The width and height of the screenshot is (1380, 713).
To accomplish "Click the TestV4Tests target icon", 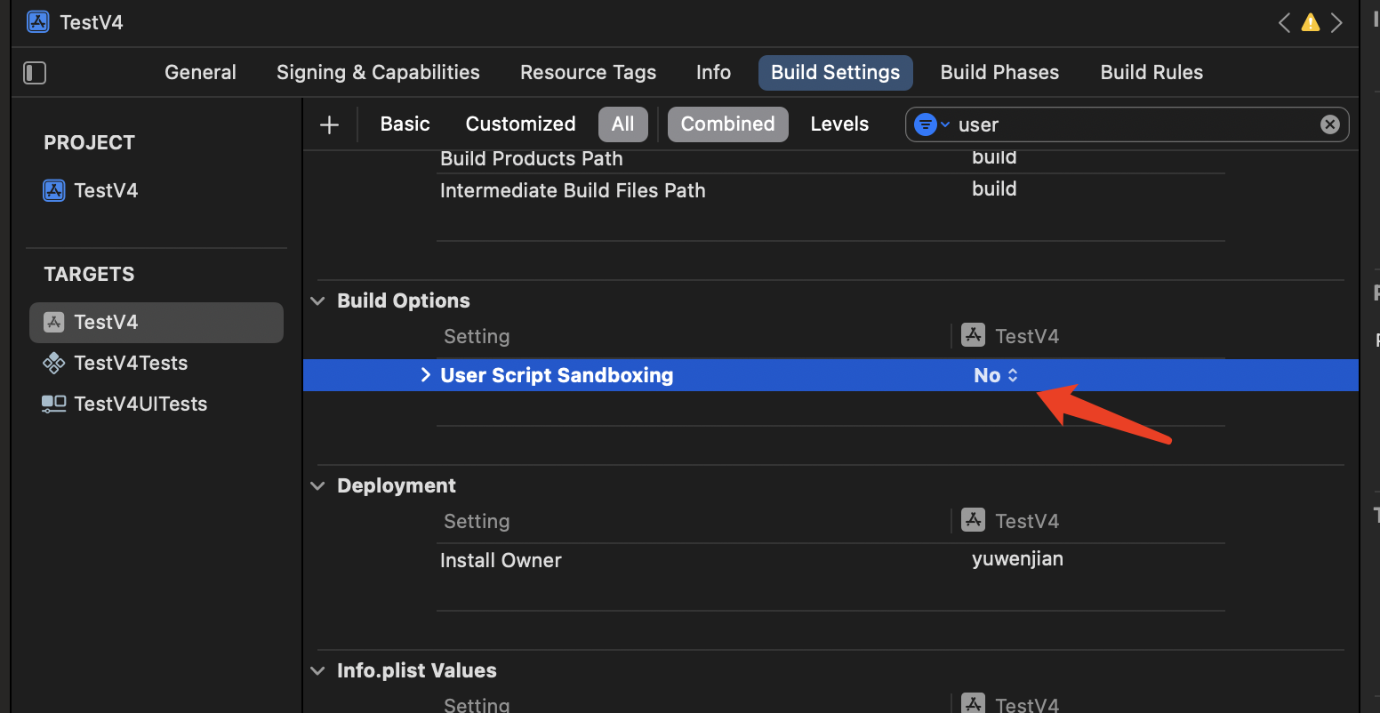I will pyautogui.click(x=54, y=363).
